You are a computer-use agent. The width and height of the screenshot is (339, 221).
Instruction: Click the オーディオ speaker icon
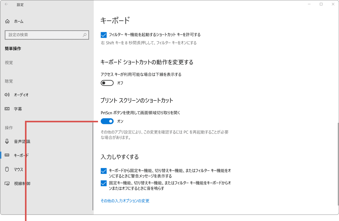pos(7,95)
